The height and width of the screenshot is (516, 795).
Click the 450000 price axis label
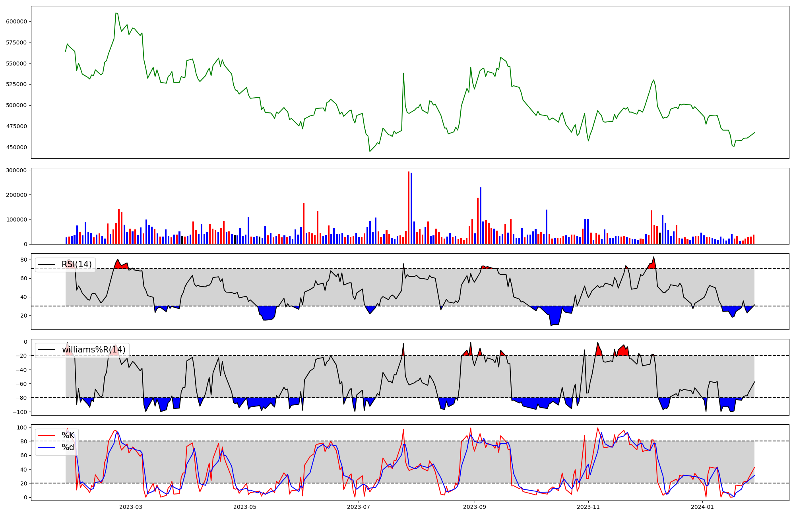point(16,147)
